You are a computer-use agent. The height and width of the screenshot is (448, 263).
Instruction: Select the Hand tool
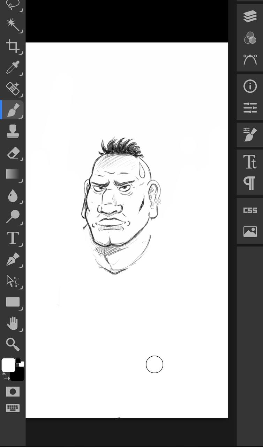(x=13, y=323)
